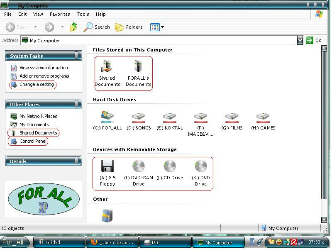Open the Forward history dropdown arrow

click(62, 27)
